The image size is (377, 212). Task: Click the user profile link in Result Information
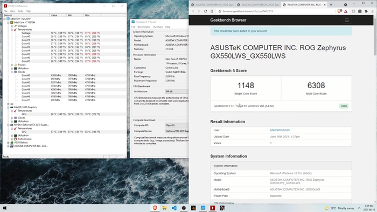(x=280, y=130)
